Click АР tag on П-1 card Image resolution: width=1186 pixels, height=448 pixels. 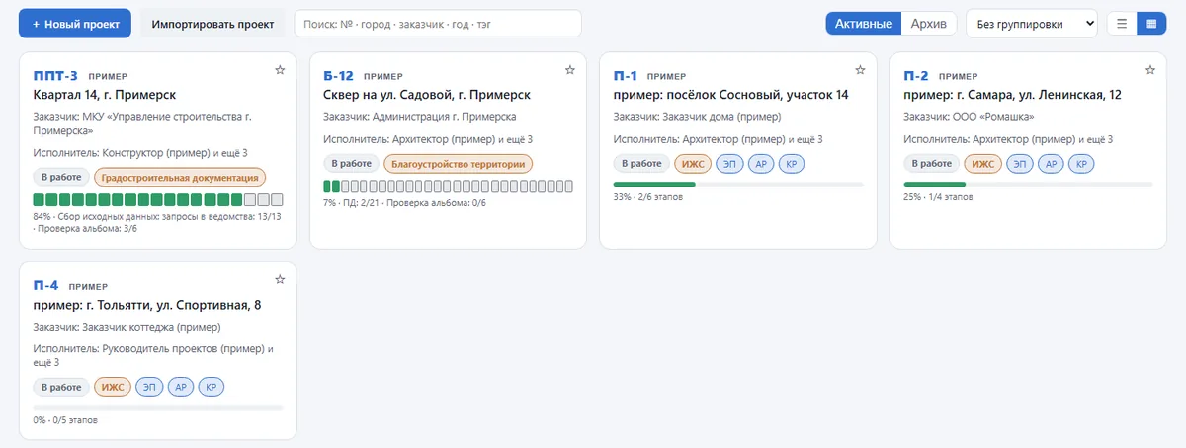(x=762, y=164)
